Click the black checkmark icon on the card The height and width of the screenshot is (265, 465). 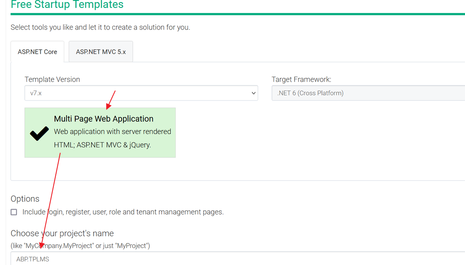(40, 133)
